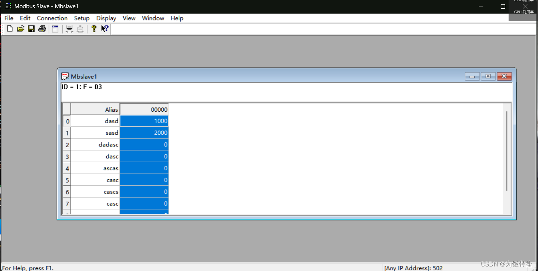538x271 pixels.
Task: Connect to the Modbus master via toolbar
Action: 69,29
